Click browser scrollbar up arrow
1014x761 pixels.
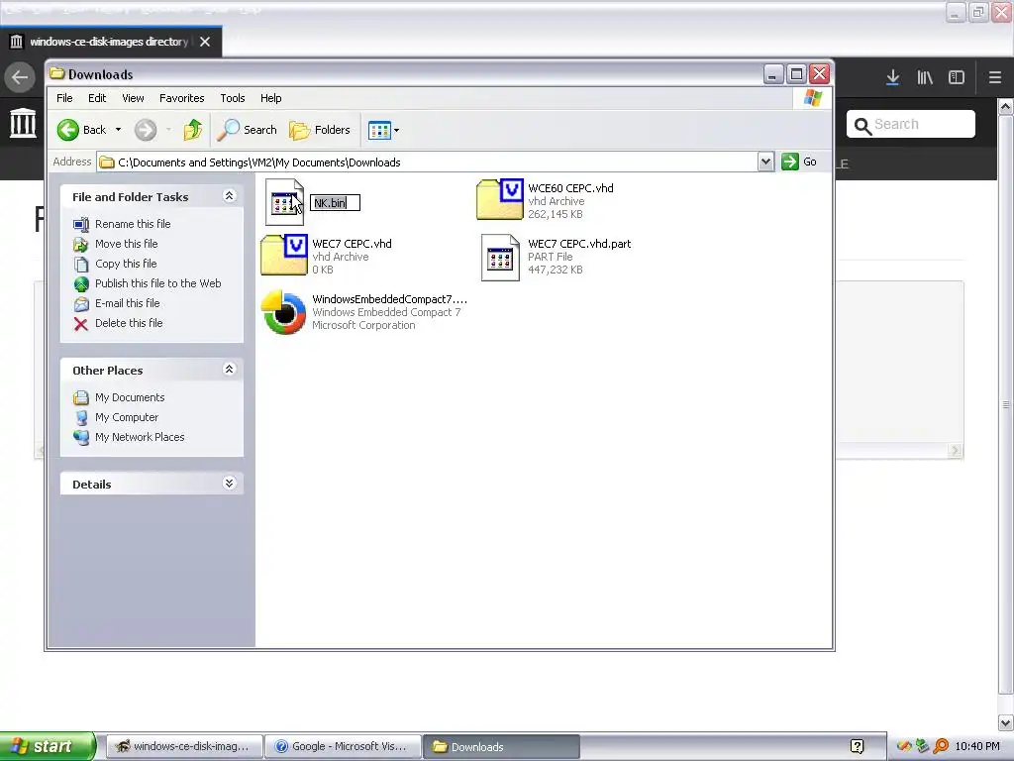pyautogui.click(x=1006, y=107)
